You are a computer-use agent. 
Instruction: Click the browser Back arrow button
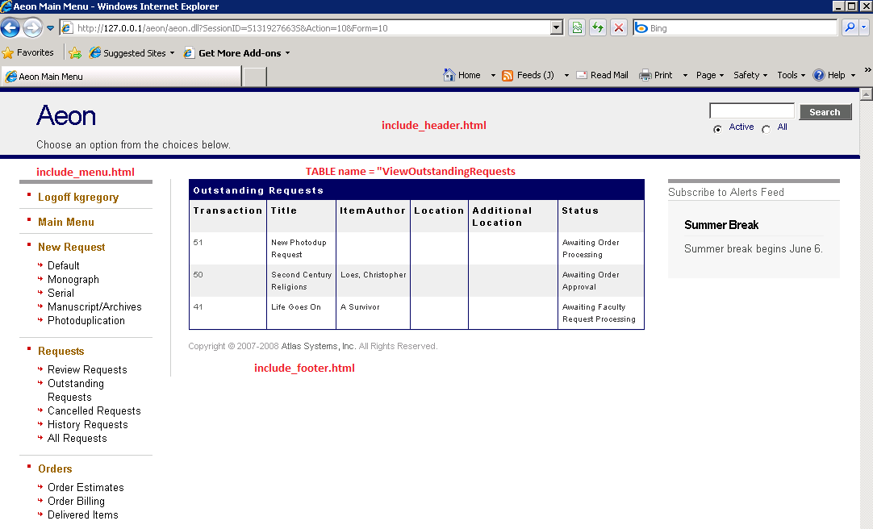click(10, 28)
